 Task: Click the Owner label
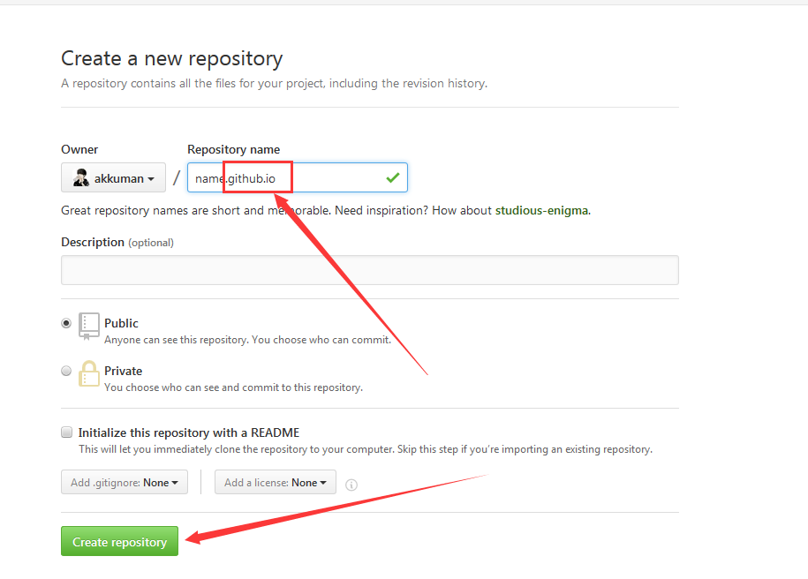coord(79,149)
